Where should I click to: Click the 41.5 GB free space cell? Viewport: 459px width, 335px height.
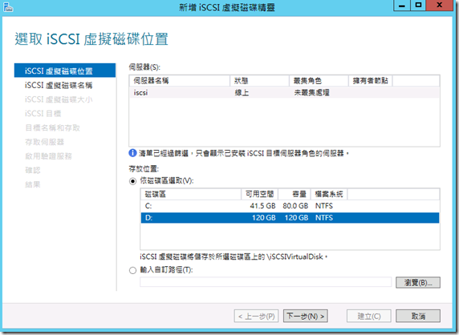click(x=262, y=206)
